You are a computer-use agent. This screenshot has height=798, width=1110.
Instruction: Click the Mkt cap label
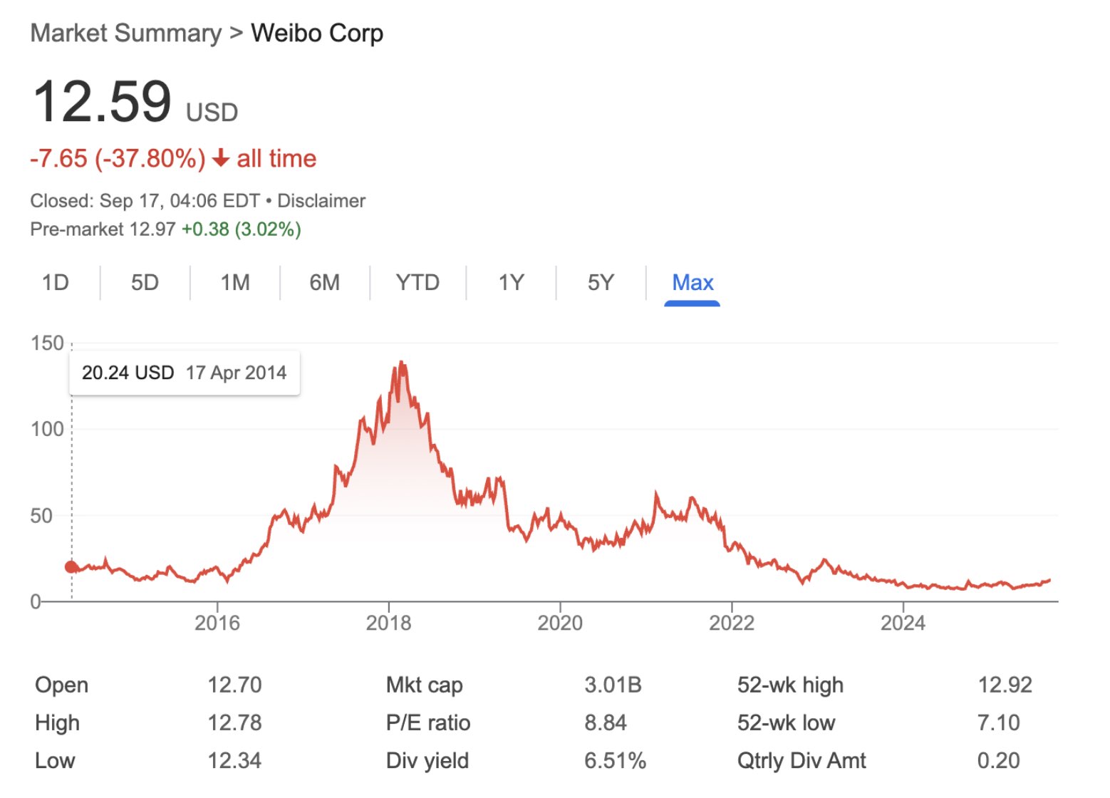tap(425, 685)
